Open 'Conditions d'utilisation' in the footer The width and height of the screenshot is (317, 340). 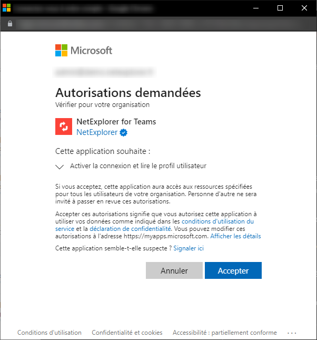49,333
